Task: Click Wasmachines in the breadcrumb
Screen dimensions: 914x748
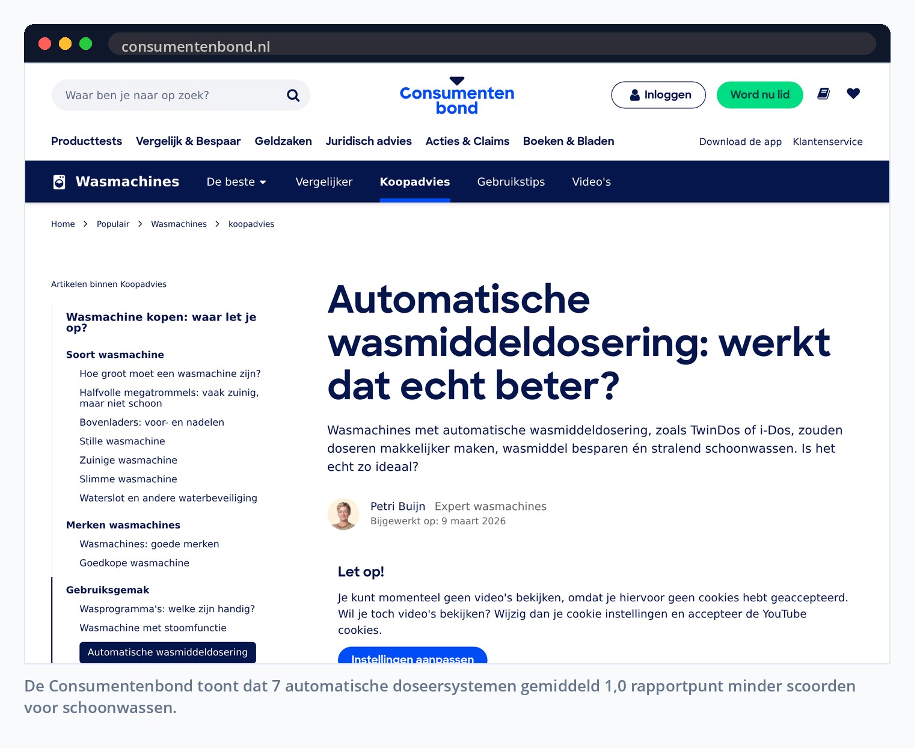Action: click(179, 224)
